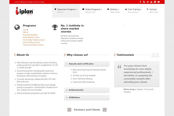The height and width of the screenshot is (116, 174).
Task: Open About Us in top bar
Action: tap(24, 2)
